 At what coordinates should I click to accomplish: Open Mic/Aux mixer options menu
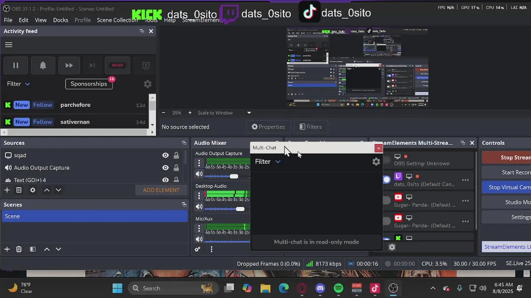coord(199,228)
